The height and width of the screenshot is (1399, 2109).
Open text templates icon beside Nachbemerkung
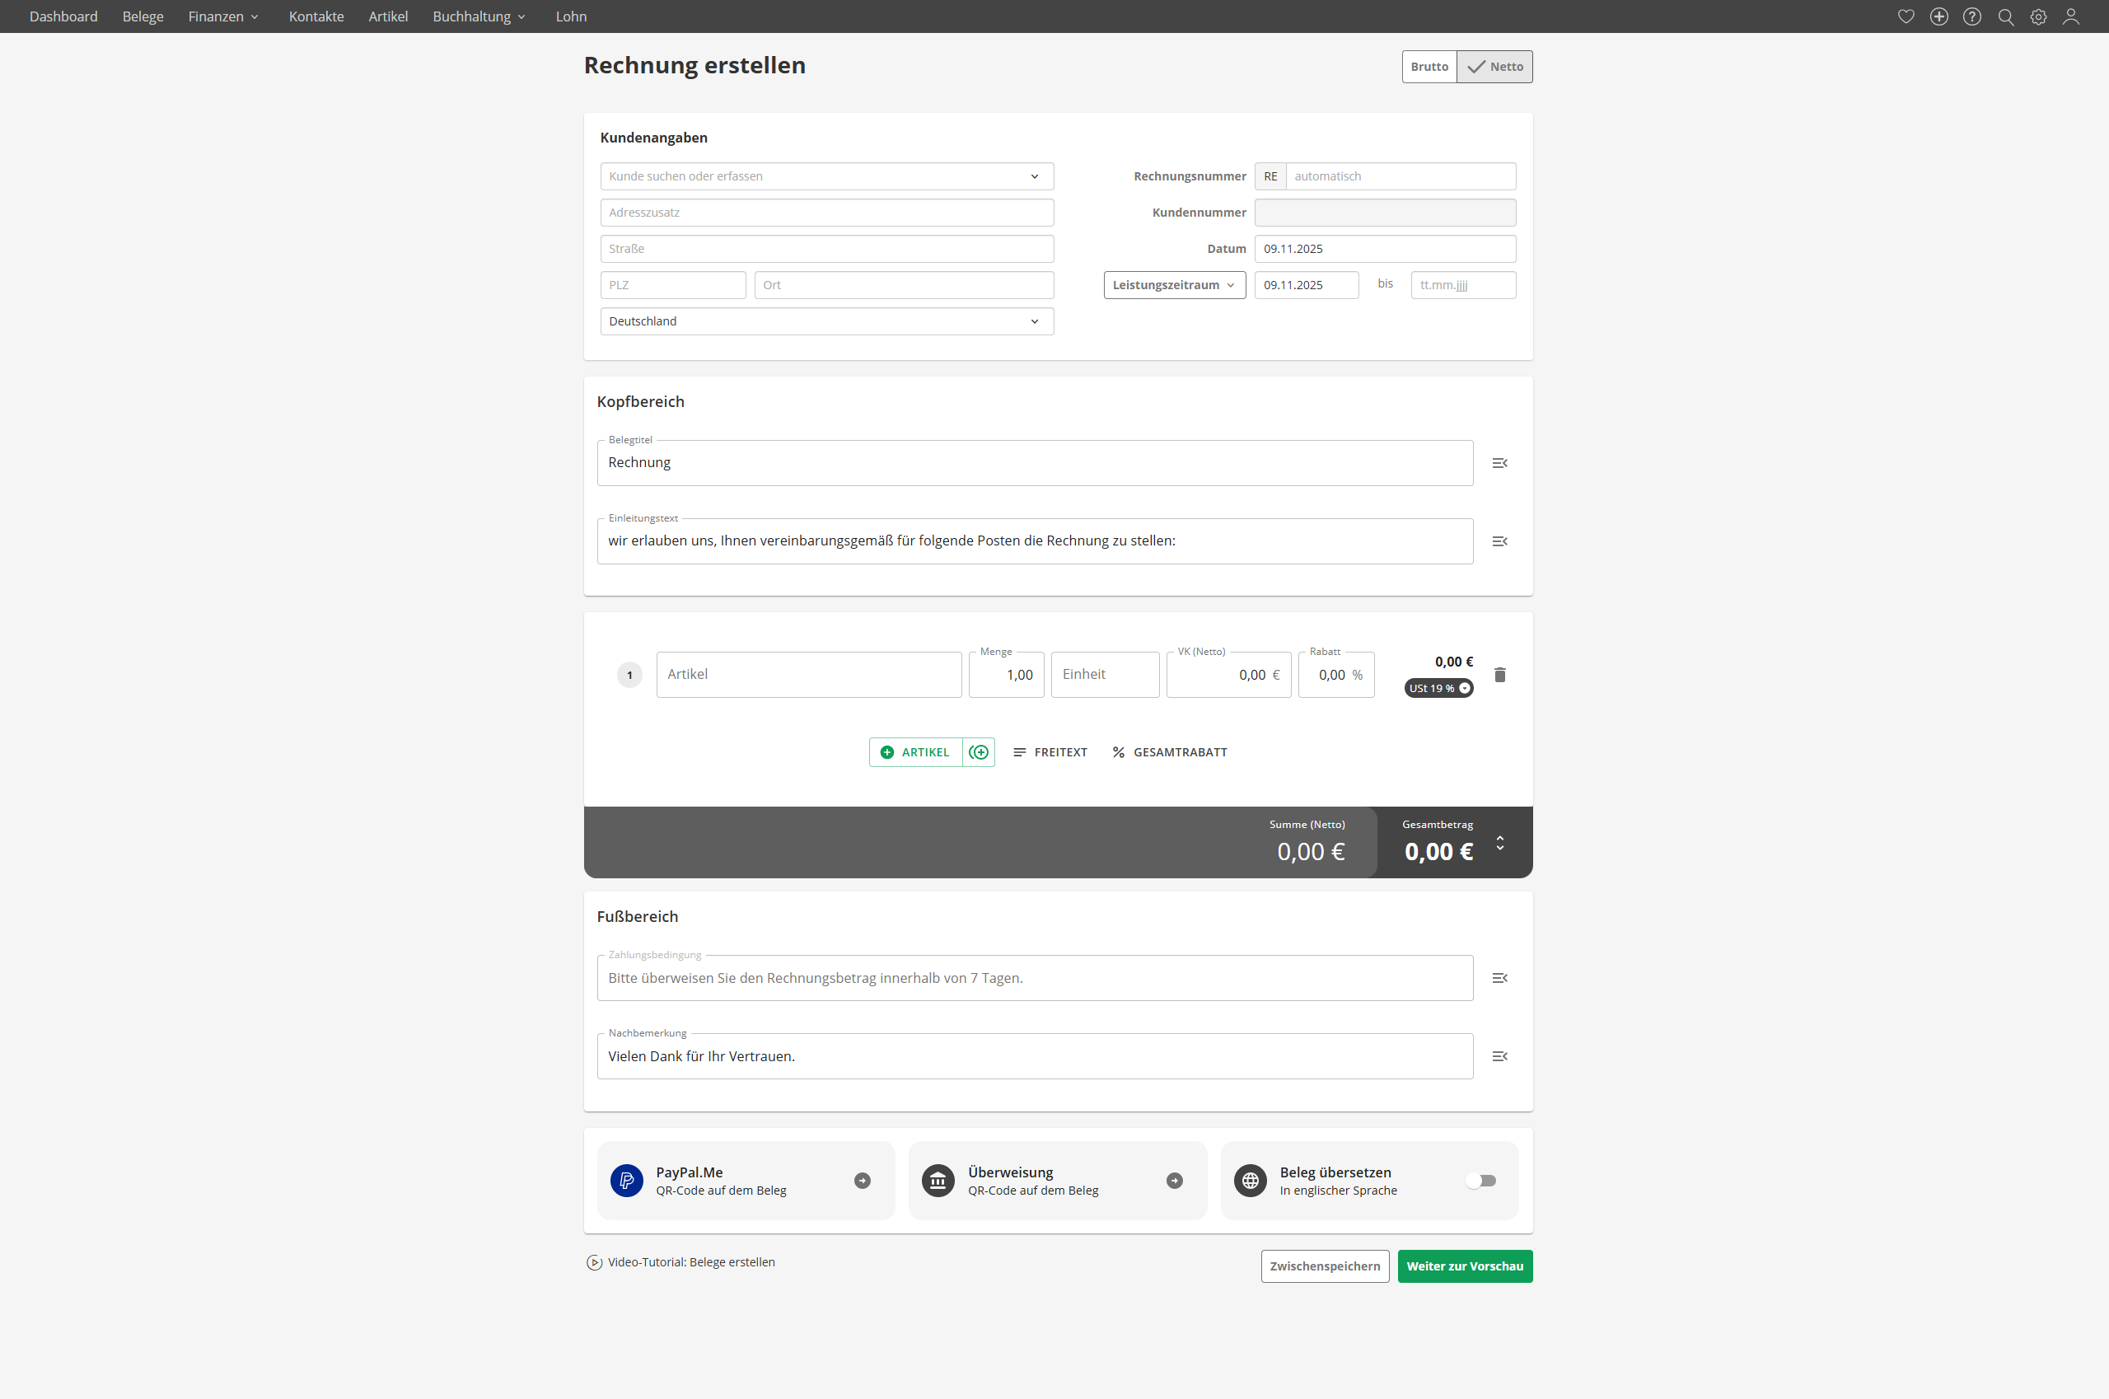(1499, 1056)
